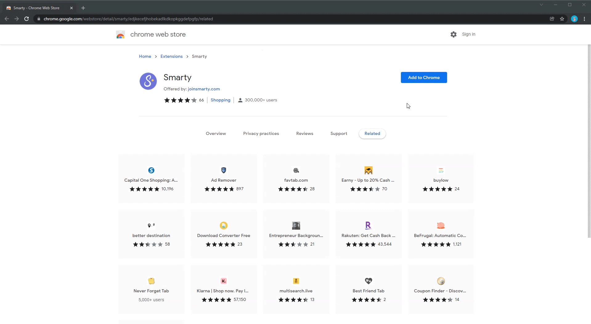The image size is (591, 324).
Task: Open the Coupon Finder extension icon
Action: [x=441, y=281]
